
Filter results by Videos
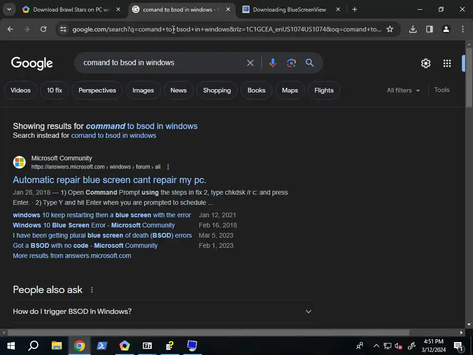tap(20, 90)
